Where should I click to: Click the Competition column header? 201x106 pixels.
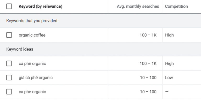[x=176, y=7]
